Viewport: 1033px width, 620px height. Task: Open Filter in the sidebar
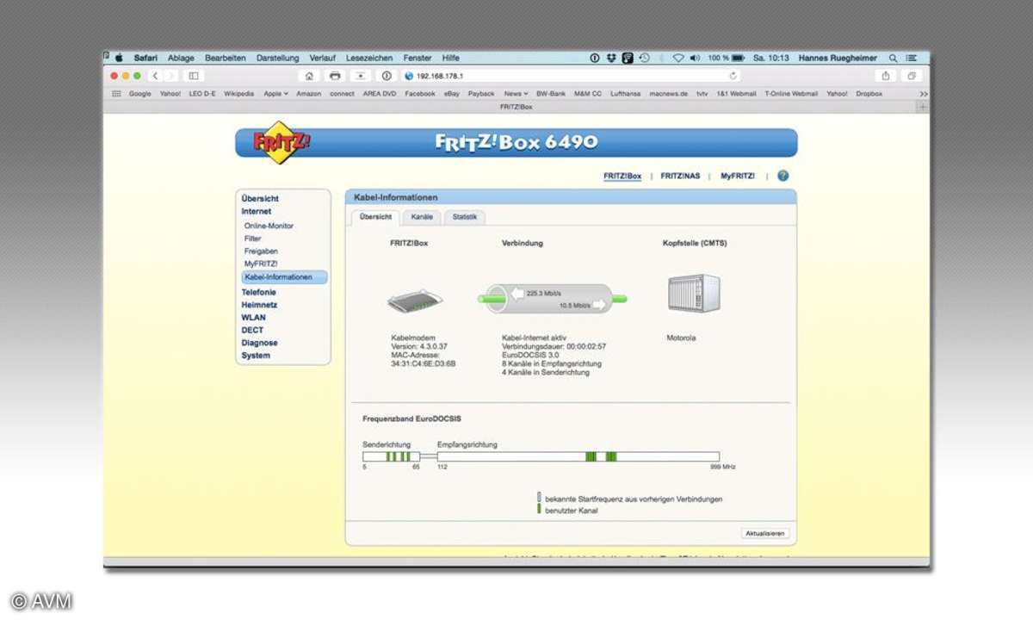click(x=252, y=239)
